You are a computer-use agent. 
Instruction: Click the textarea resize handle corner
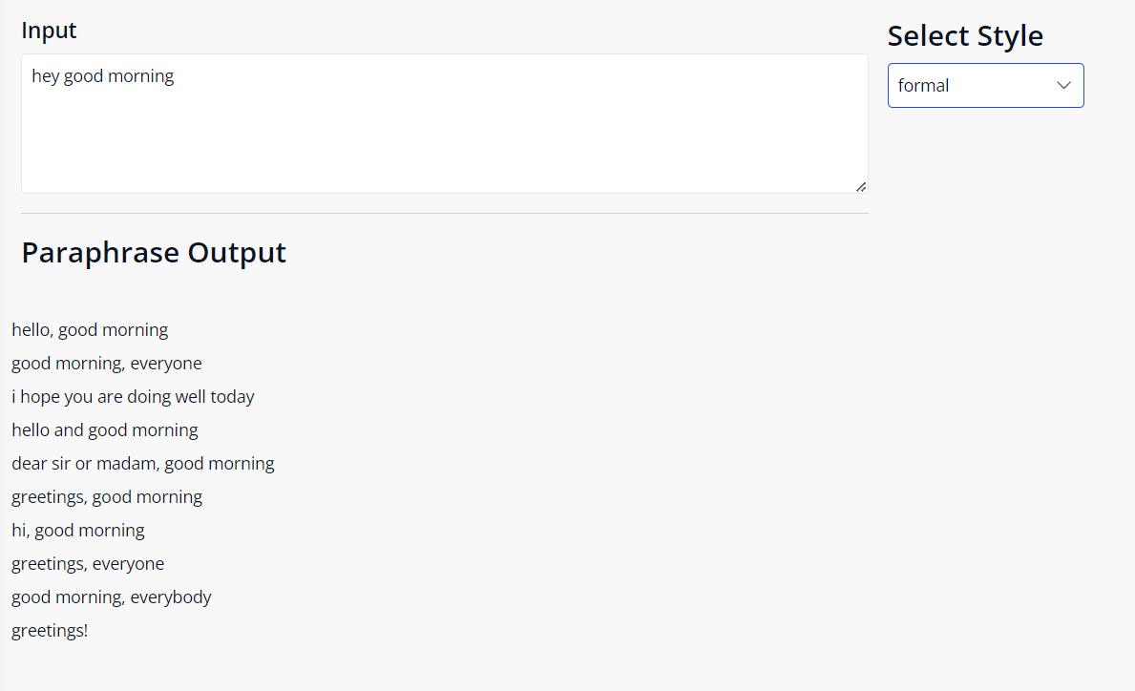[x=861, y=187]
